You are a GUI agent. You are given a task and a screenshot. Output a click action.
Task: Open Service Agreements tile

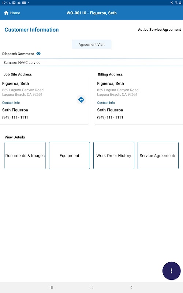pos(158,155)
